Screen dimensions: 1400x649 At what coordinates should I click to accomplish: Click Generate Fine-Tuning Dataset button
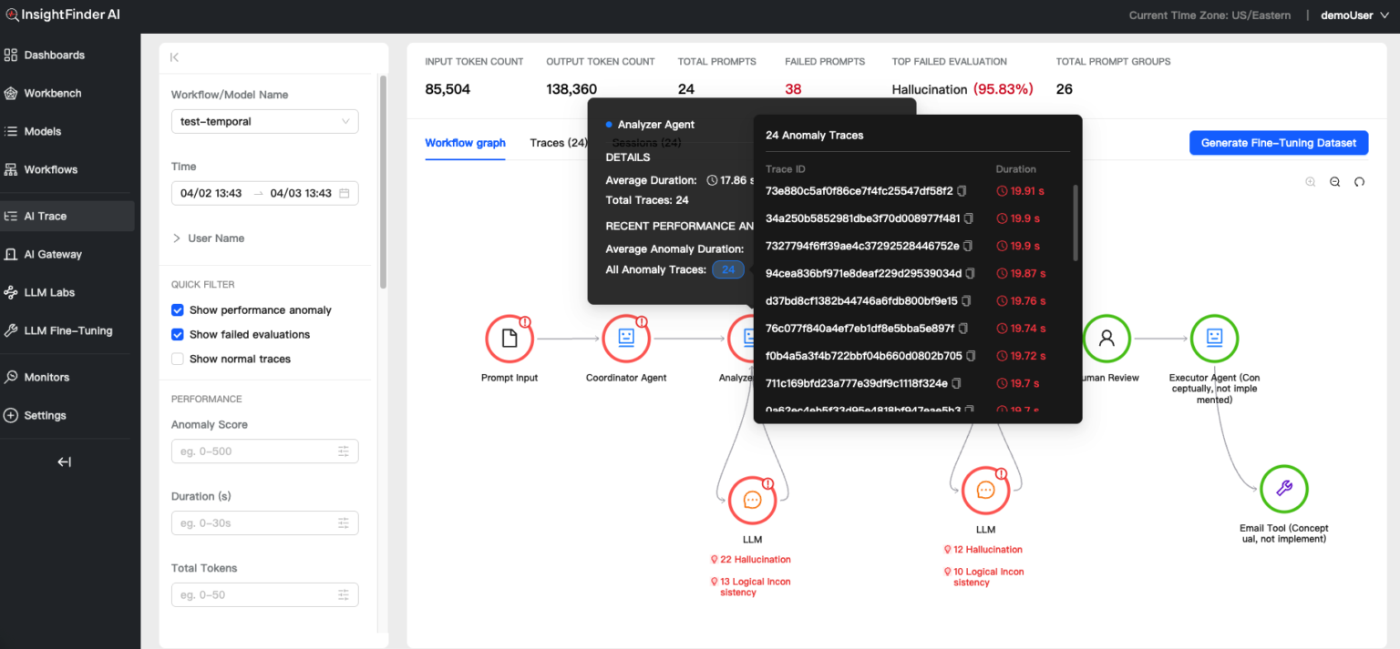(1278, 143)
